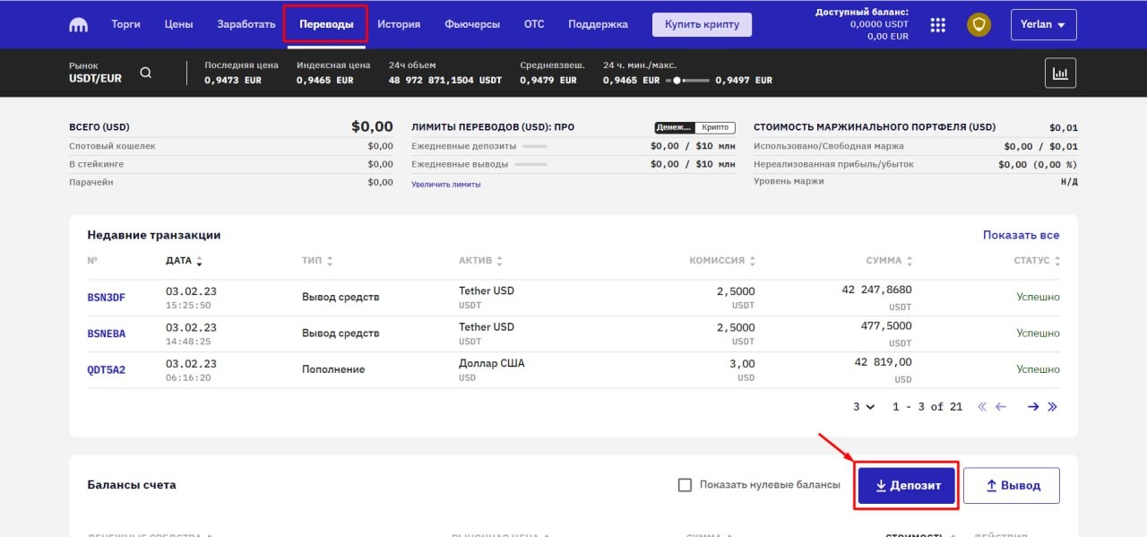This screenshot has width=1147, height=537.
Task: Go to next transactions page arrow
Action: (x=1033, y=407)
